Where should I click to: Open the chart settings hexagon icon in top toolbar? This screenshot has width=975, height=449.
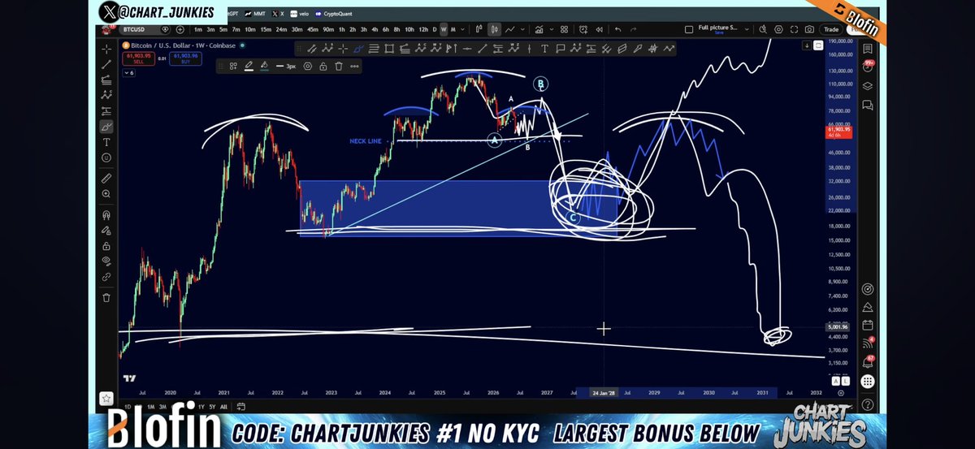[x=778, y=29]
